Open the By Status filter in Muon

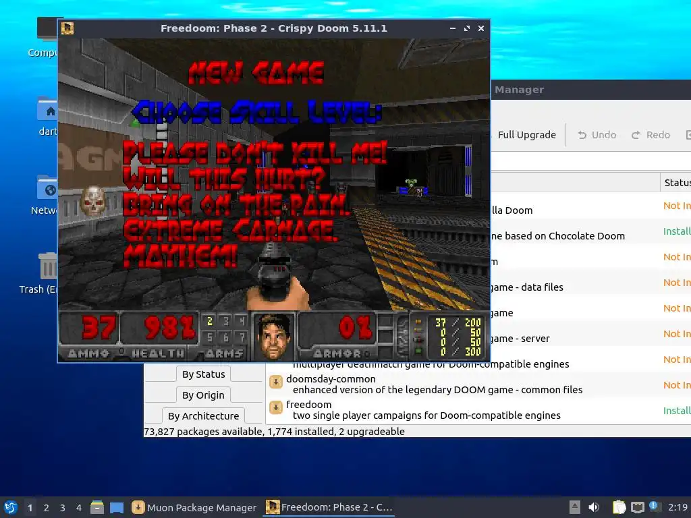204,374
